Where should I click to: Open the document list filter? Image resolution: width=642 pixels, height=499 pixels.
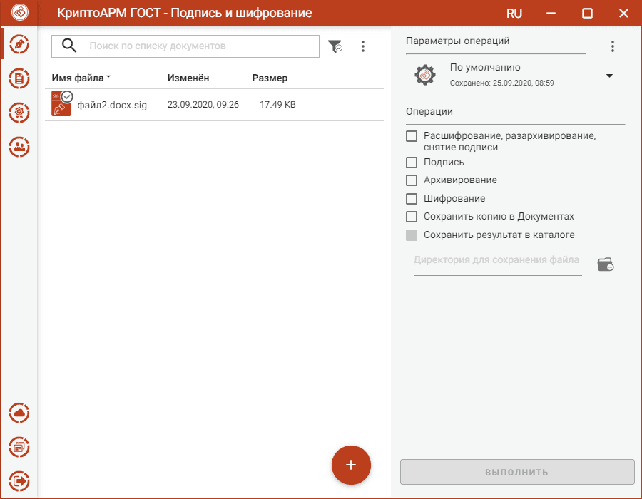(335, 46)
